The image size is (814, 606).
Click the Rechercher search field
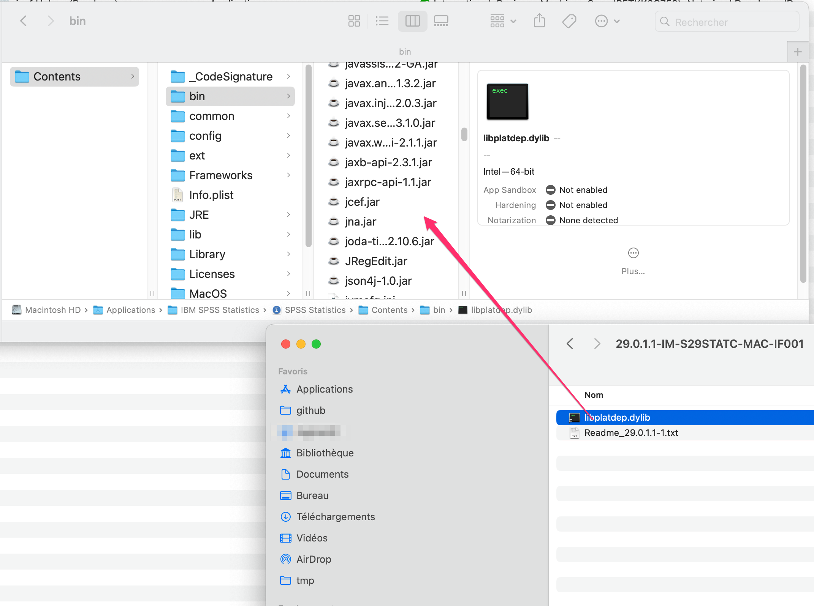[x=727, y=22]
